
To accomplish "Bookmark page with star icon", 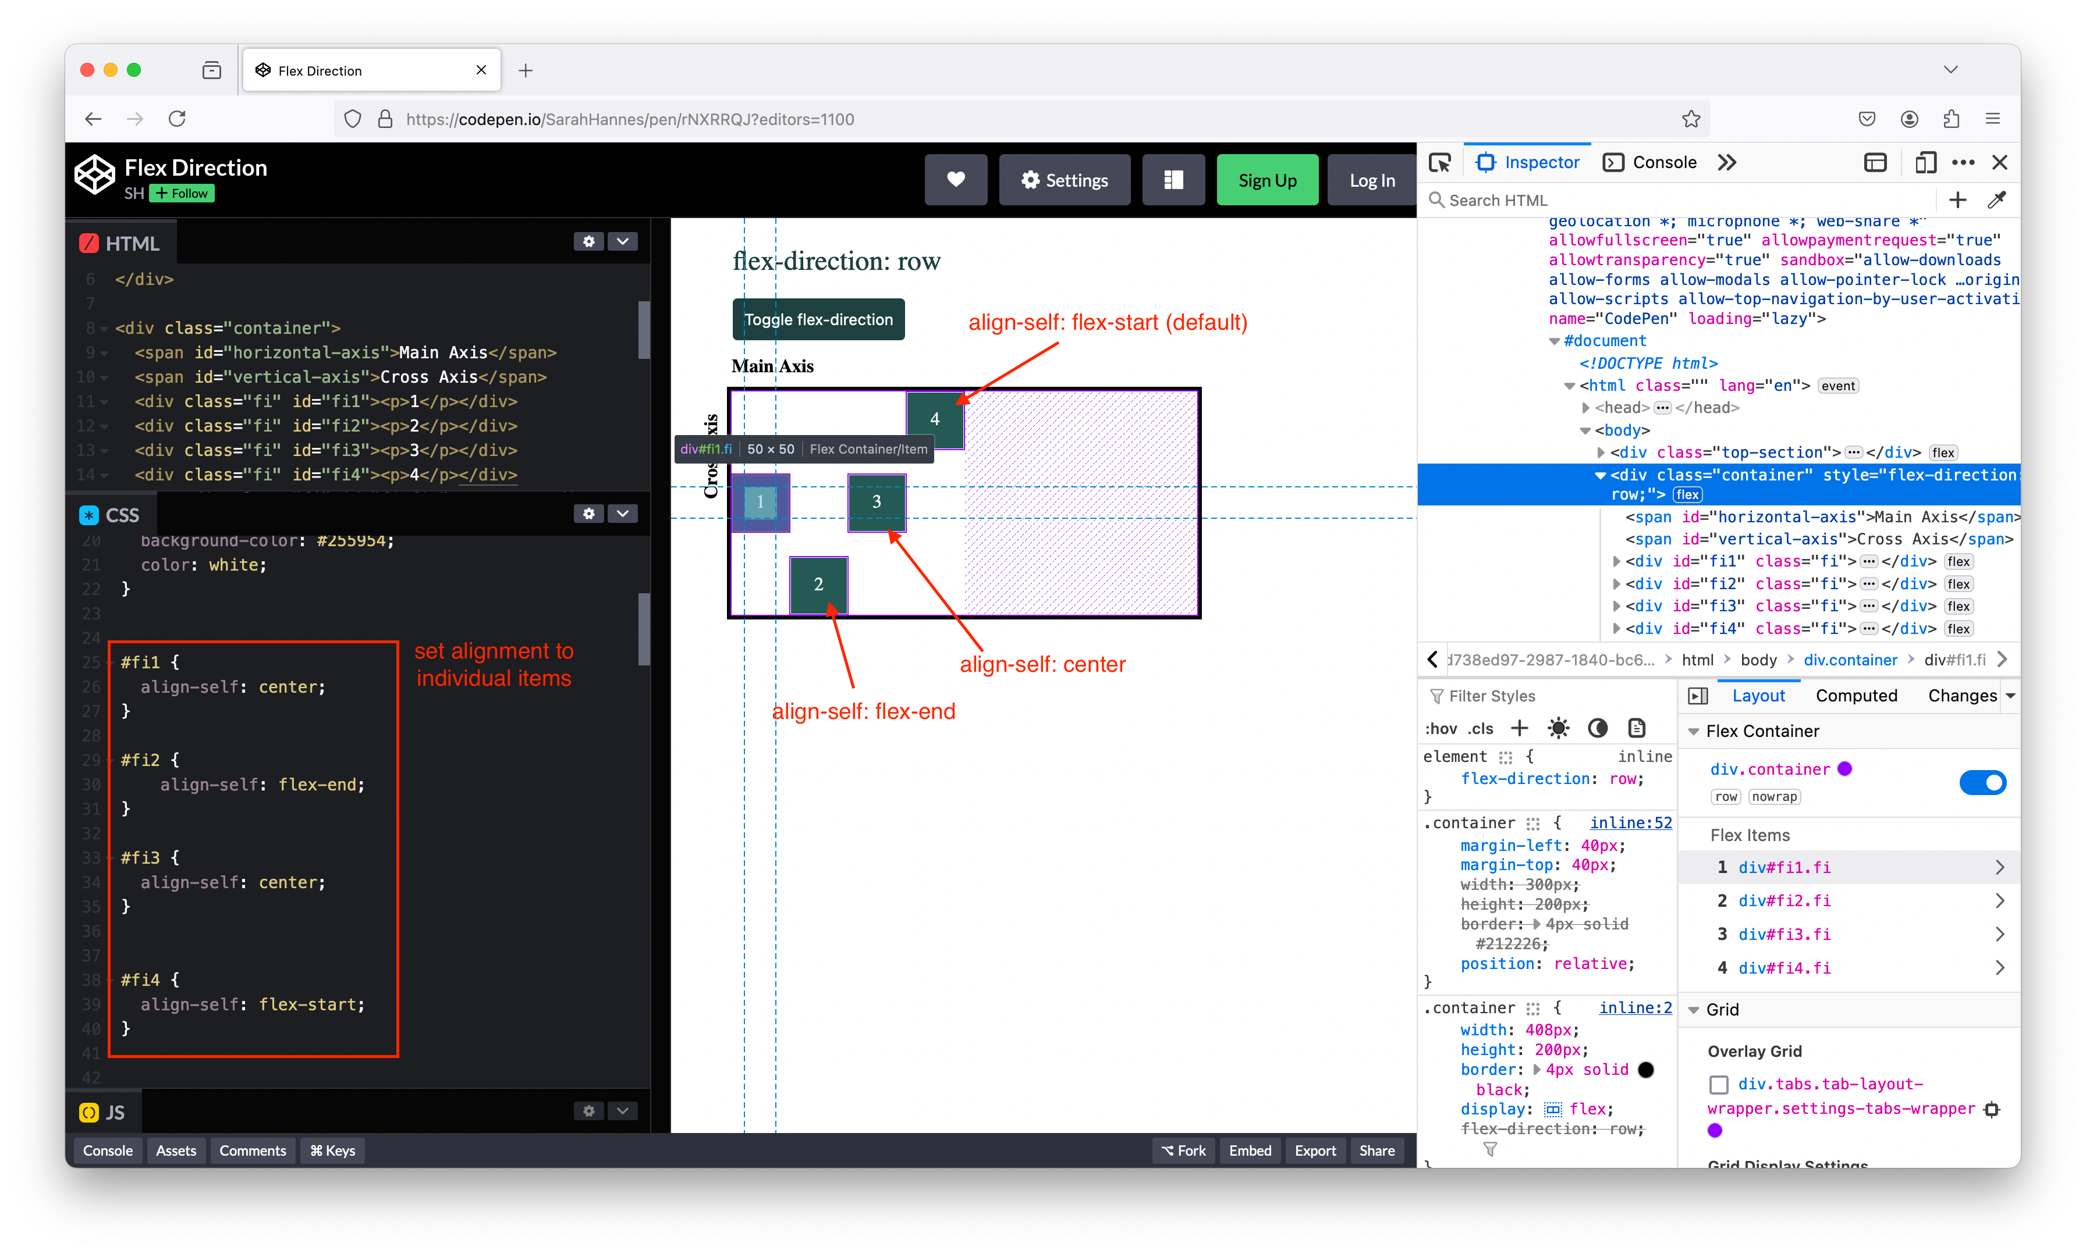I will click(x=1690, y=119).
